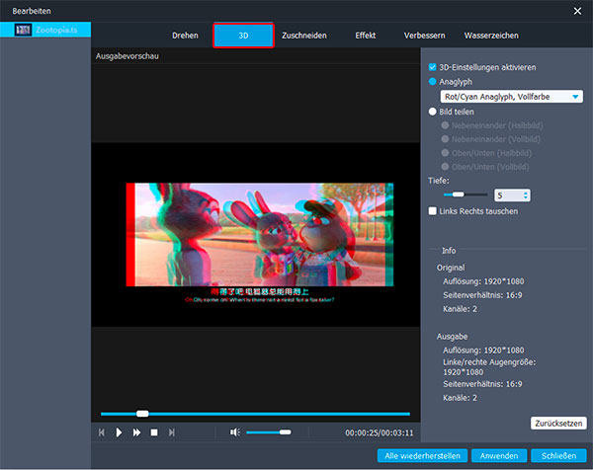Switch to Wasserzeichen tab
The image size is (593, 470).
coord(491,36)
